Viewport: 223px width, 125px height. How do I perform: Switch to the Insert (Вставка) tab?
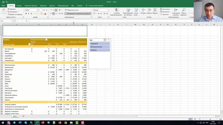tap(19, 6)
